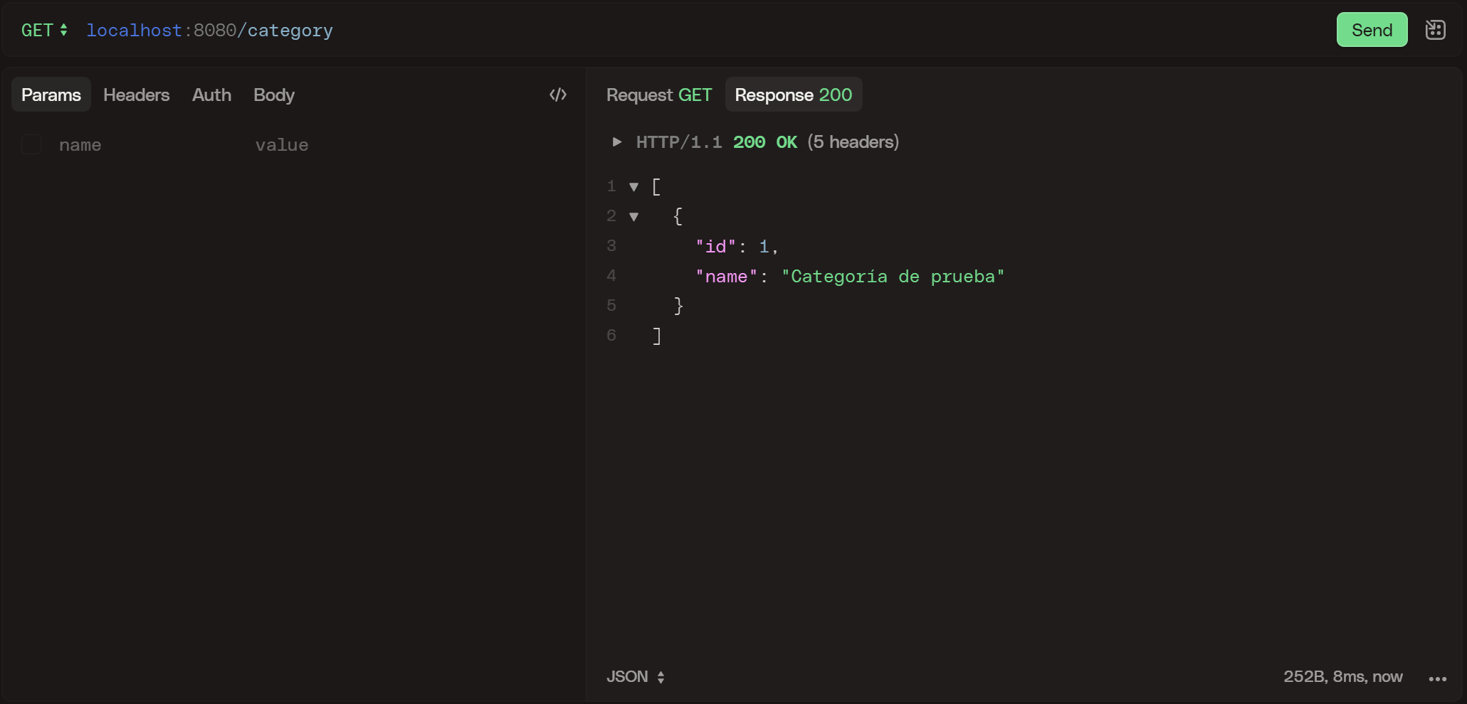Click the (5 headers) text
The image size is (1467, 704).
point(853,142)
